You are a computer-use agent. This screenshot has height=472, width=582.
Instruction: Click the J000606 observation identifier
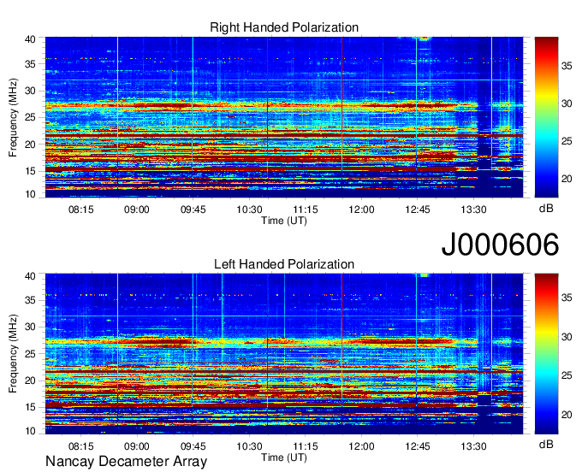click(x=500, y=245)
